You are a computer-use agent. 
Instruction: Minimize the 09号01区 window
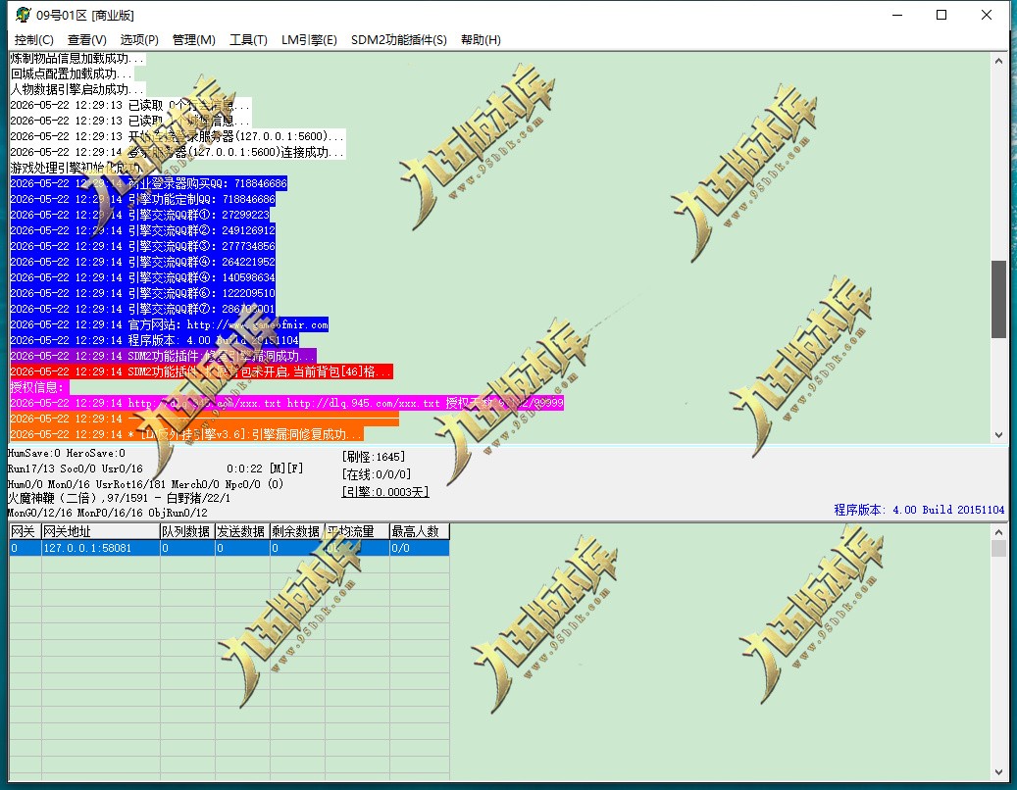(x=897, y=15)
